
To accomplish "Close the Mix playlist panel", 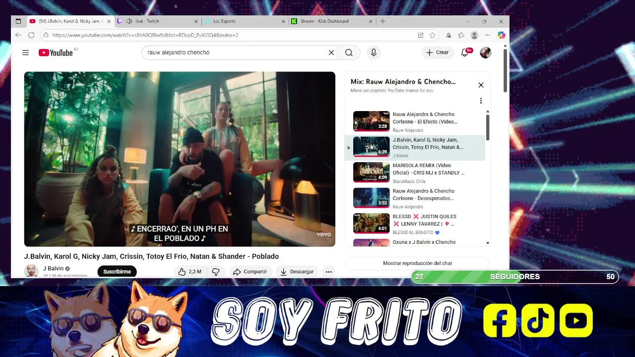I will point(481,85).
